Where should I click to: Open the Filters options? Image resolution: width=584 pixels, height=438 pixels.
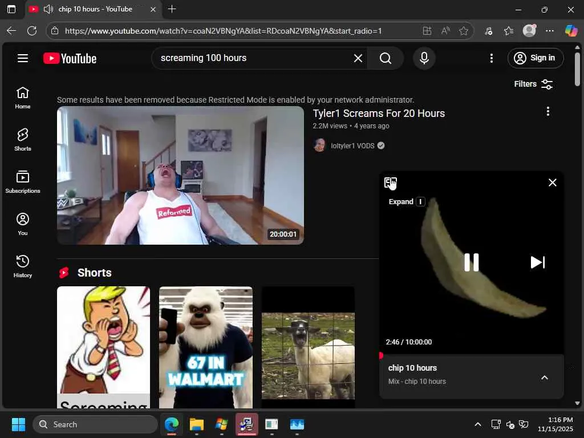tap(533, 84)
